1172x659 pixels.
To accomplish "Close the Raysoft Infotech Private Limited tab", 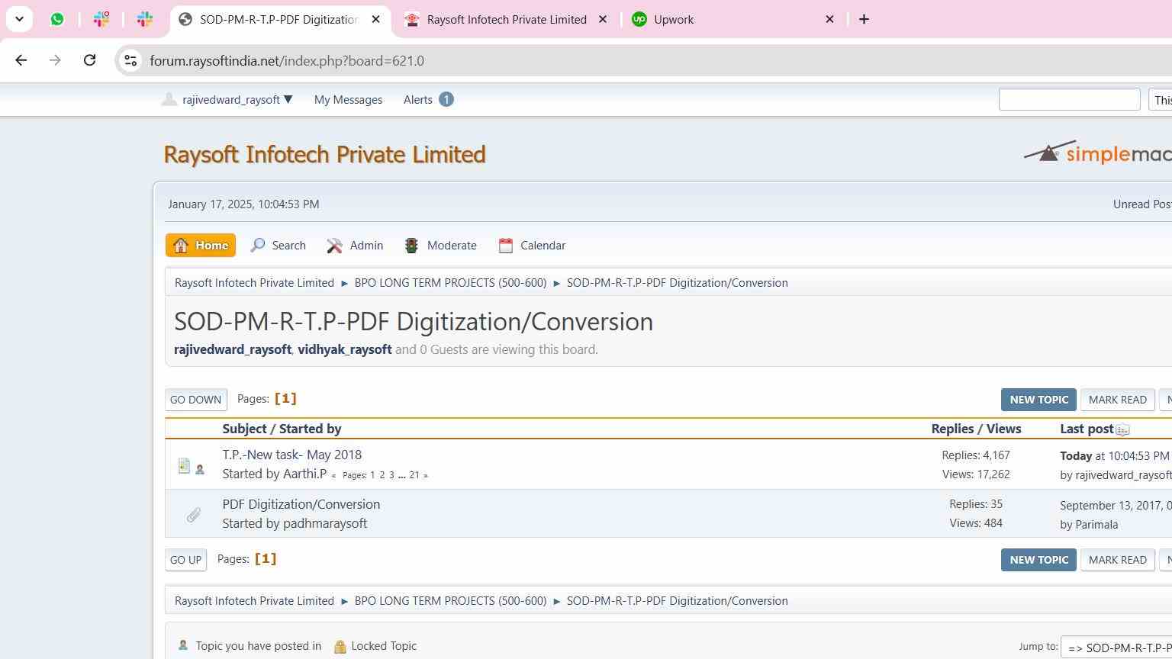I will tap(603, 19).
